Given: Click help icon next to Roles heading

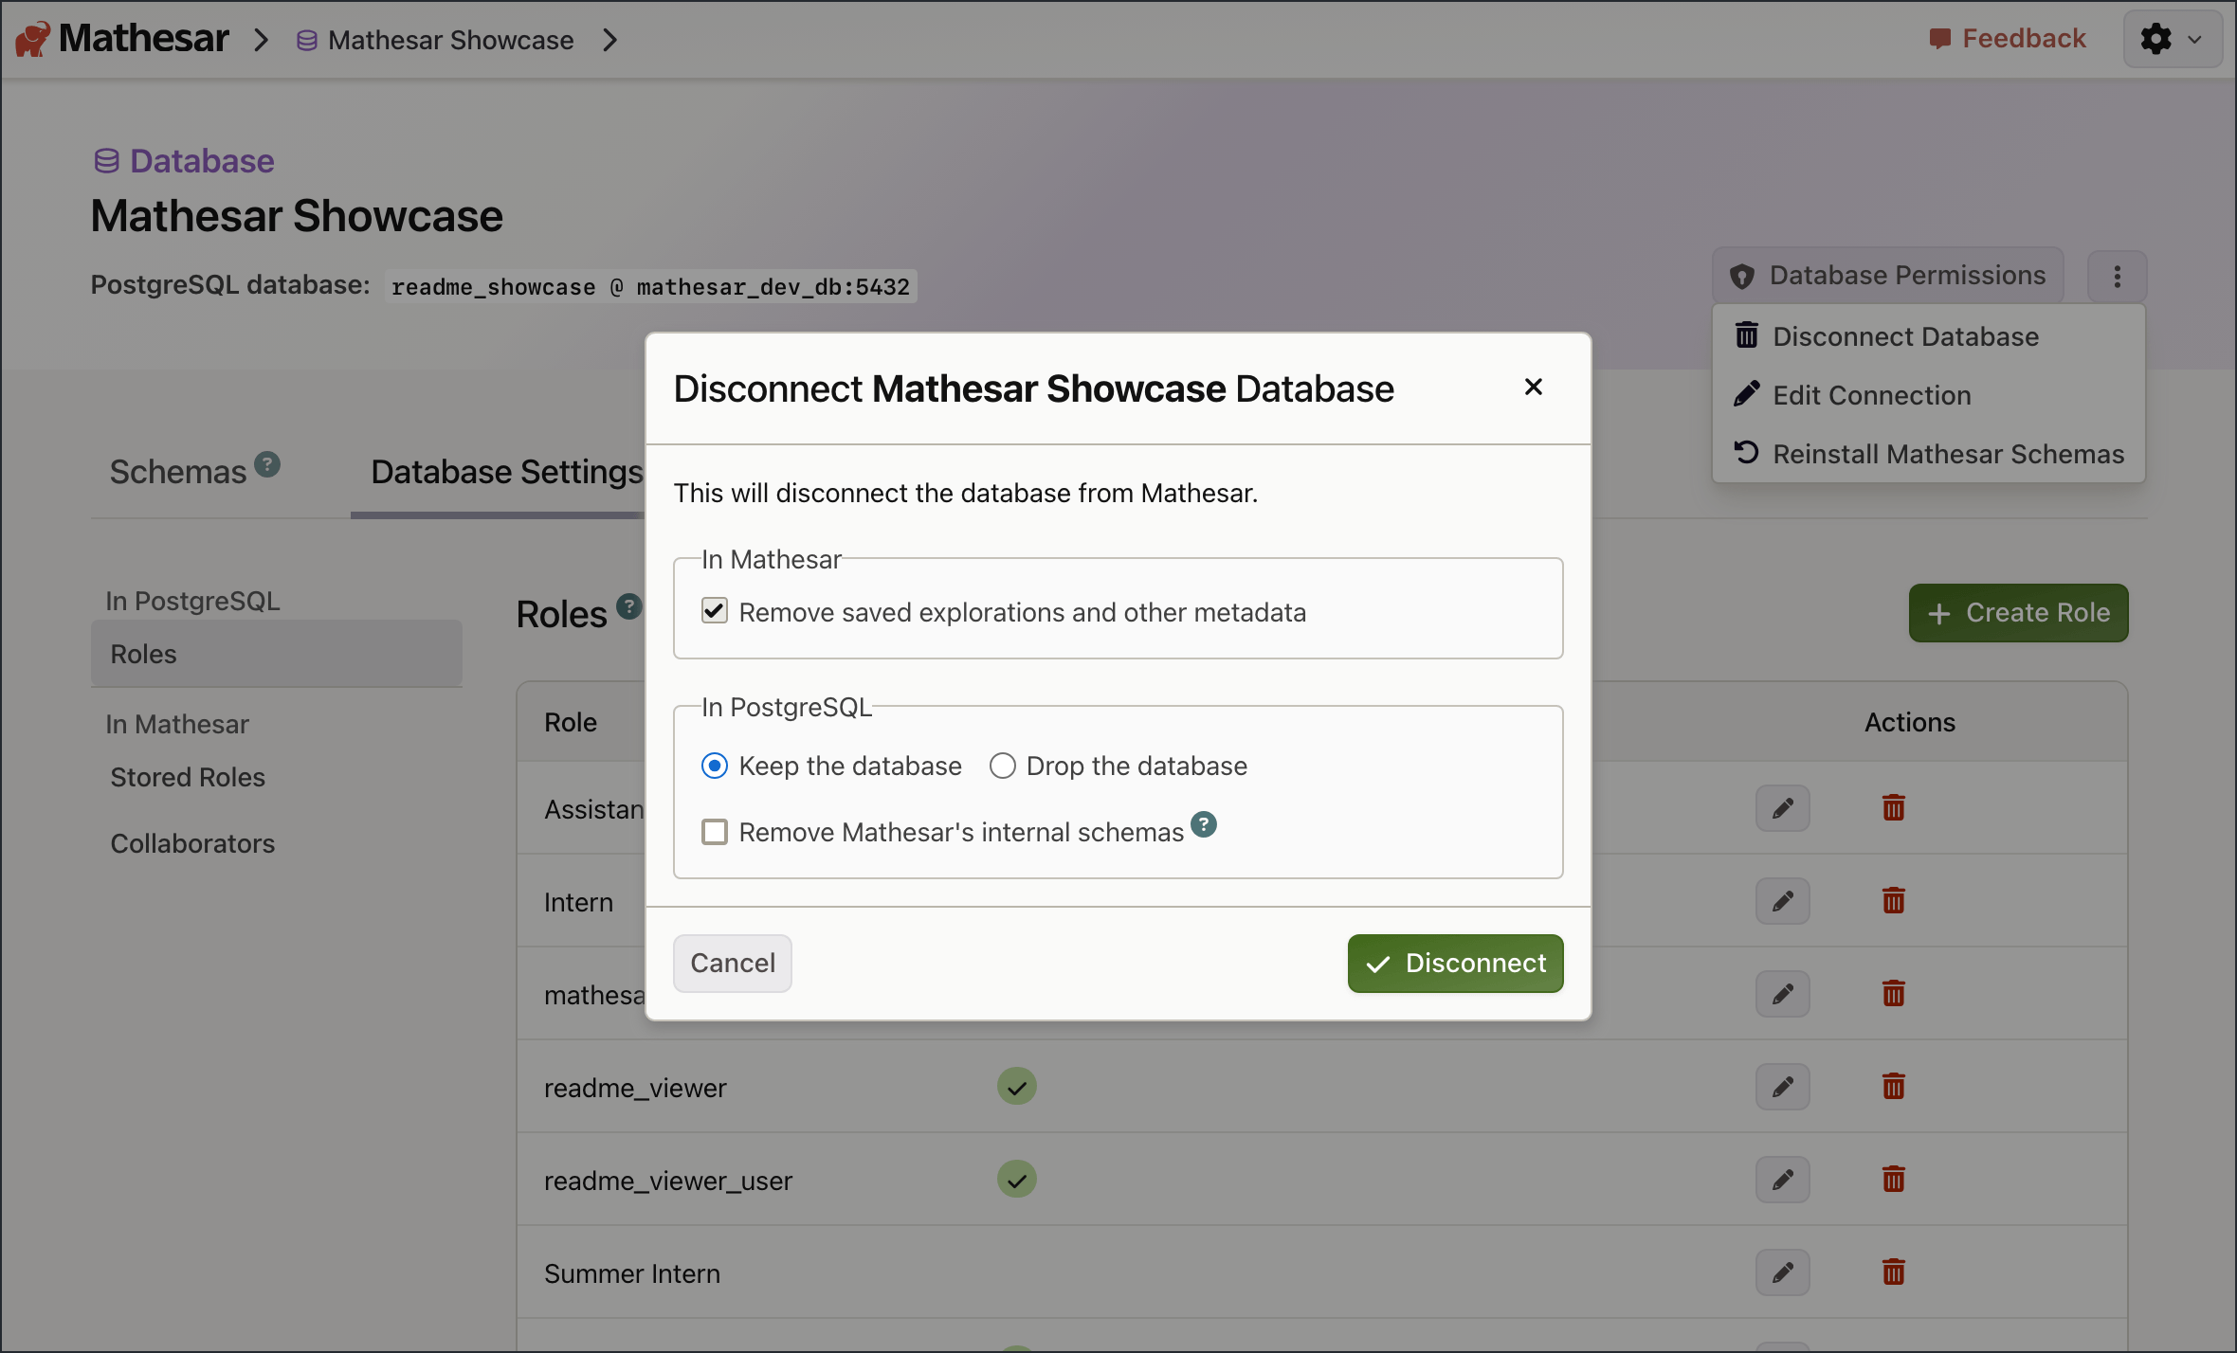Looking at the screenshot, I should click(628, 606).
